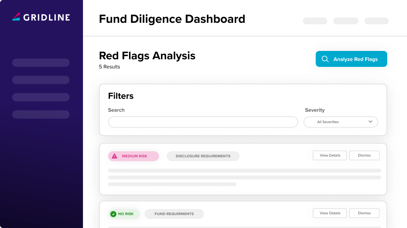Dismiss the No Risk fund flag
407x228 pixels.
pos(364,213)
